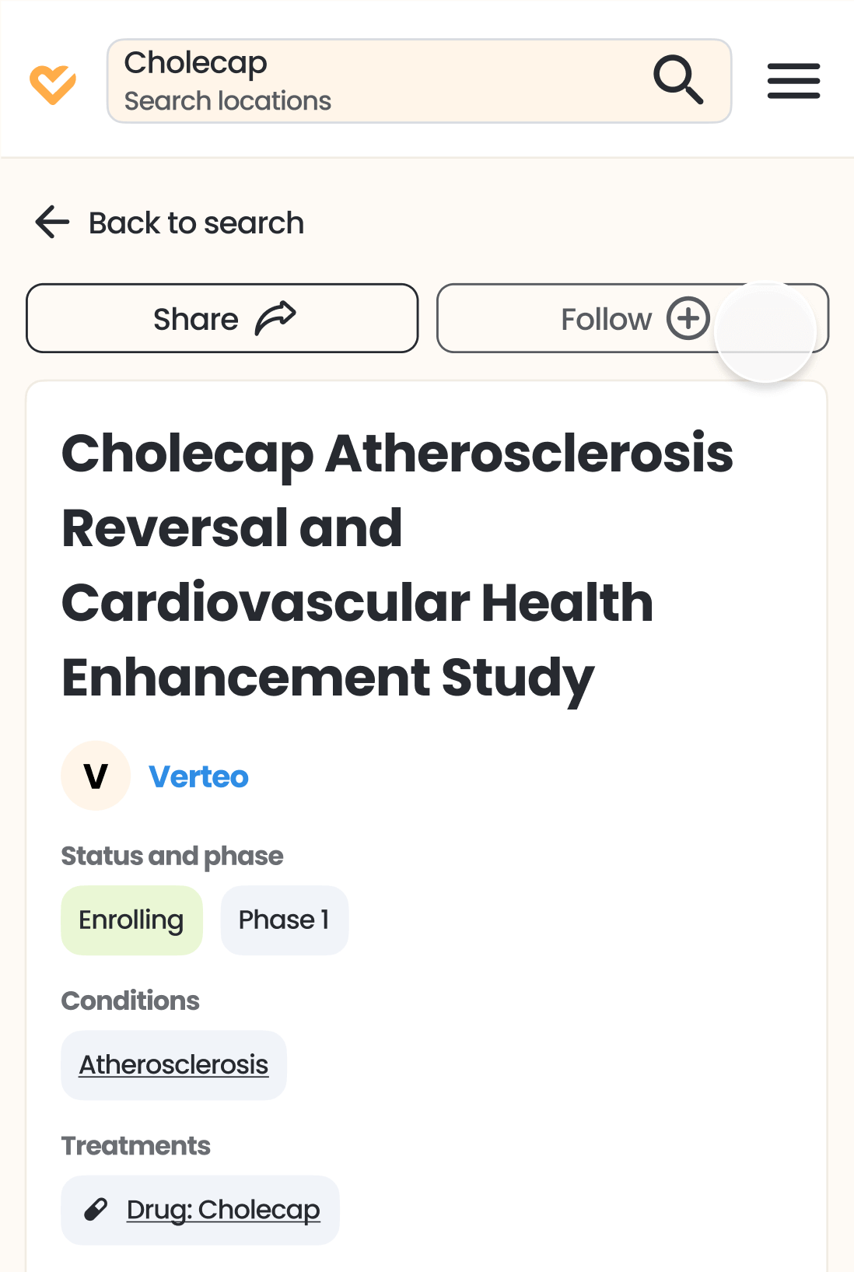The height and width of the screenshot is (1272, 854).
Task: Click the Cholecap Atherosclerosis study title
Action: click(x=397, y=566)
